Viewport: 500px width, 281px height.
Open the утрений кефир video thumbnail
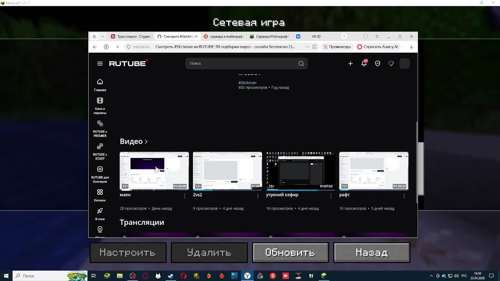pyautogui.click(x=300, y=171)
